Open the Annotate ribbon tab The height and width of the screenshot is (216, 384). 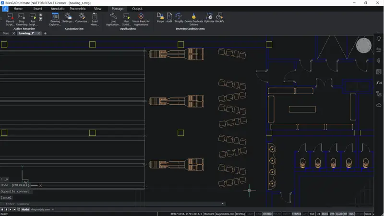click(58, 9)
